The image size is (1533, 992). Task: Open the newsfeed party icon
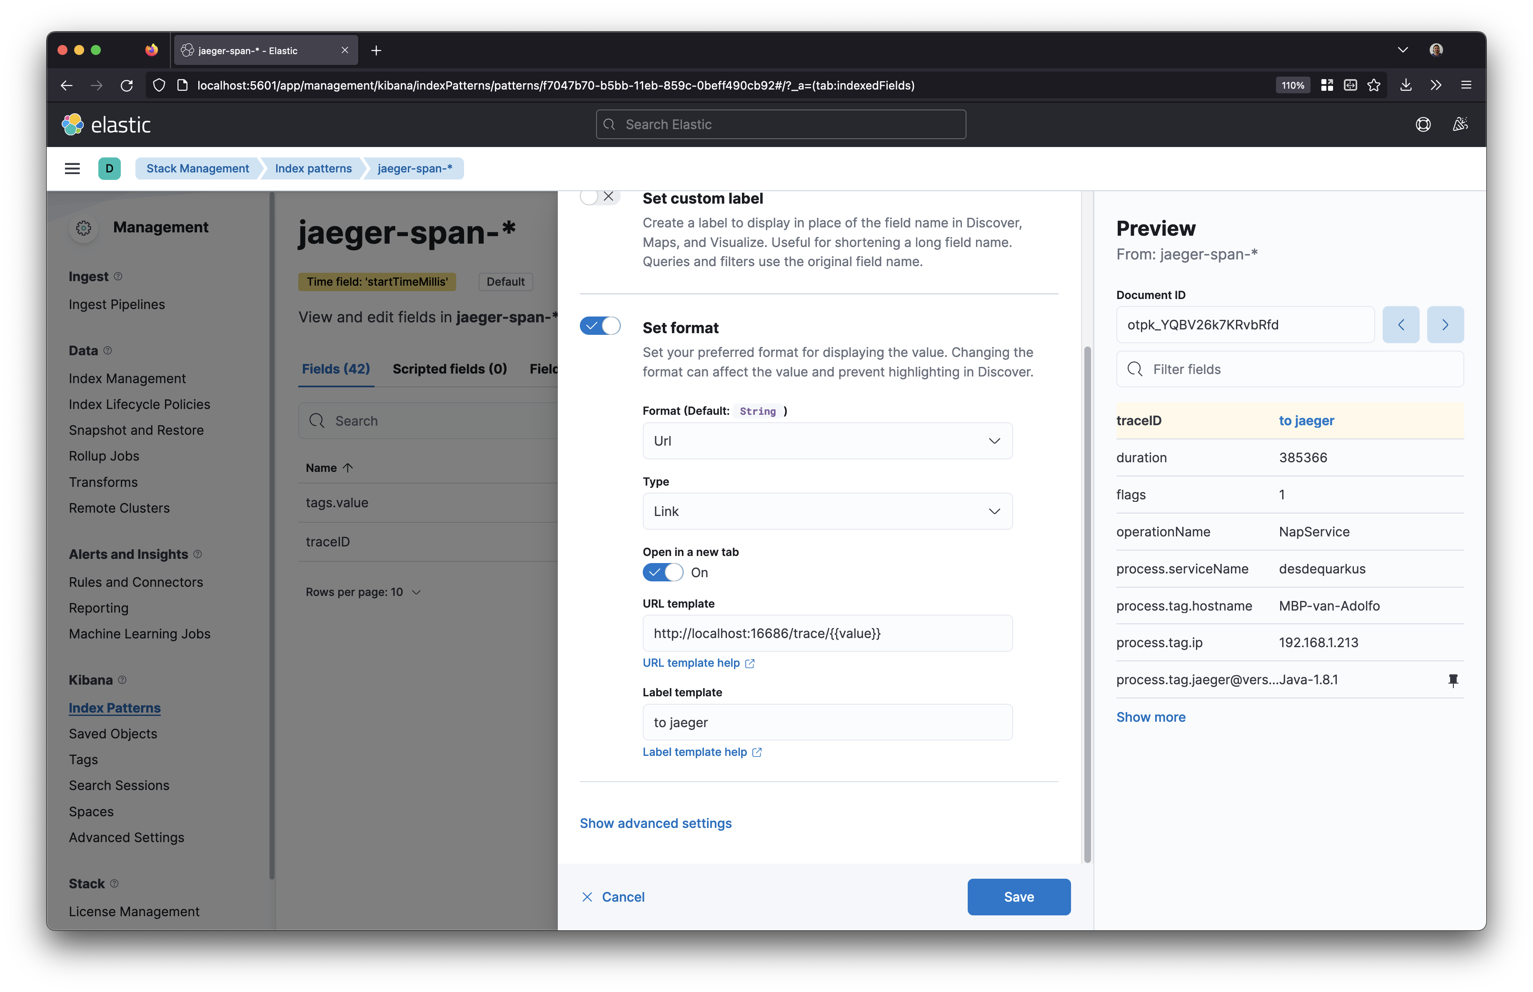click(x=1460, y=124)
